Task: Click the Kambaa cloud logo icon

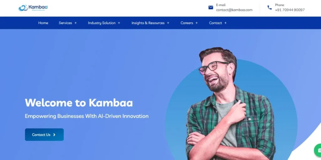Action: [x=23, y=8]
